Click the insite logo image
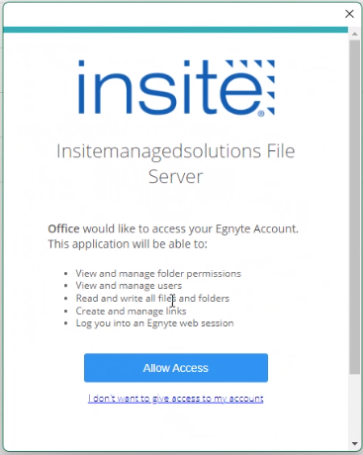The image size is (363, 455). 176,88
